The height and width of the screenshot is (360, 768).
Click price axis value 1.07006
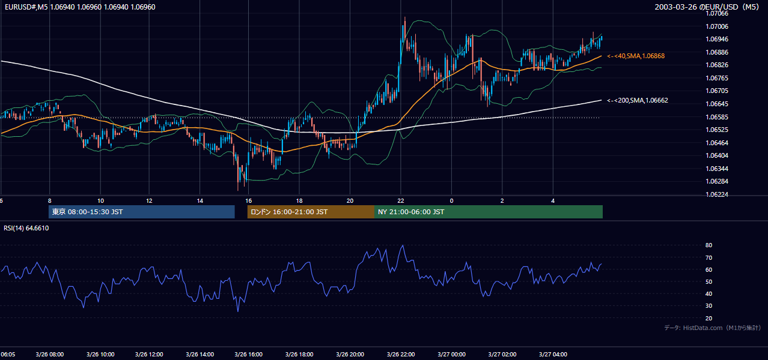pyautogui.click(x=716, y=26)
